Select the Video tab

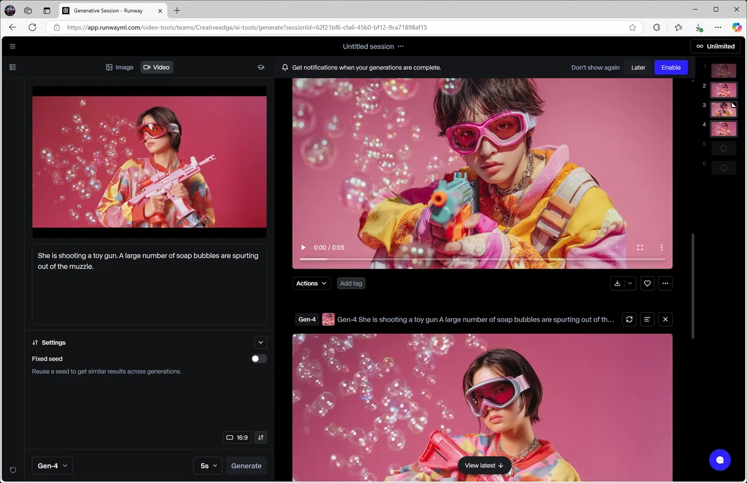[156, 67]
